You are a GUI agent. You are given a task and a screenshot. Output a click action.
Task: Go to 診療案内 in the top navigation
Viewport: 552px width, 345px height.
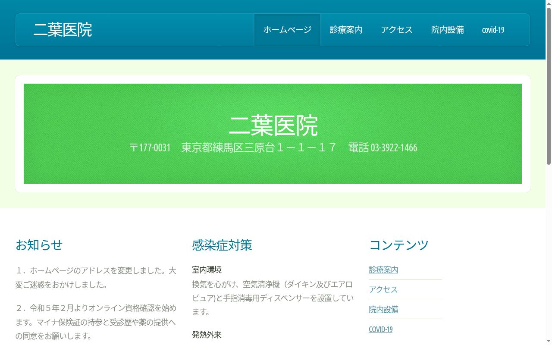coord(346,30)
